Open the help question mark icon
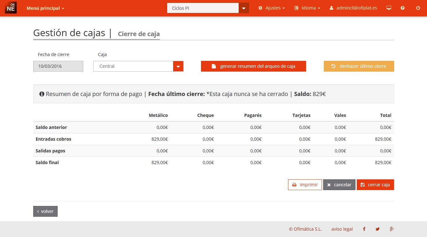Image resolution: width=427 pixels, height=237 pixels. tap(403, 8)
